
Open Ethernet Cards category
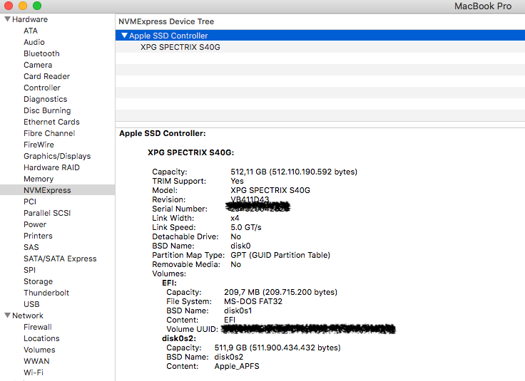(51, 122)
